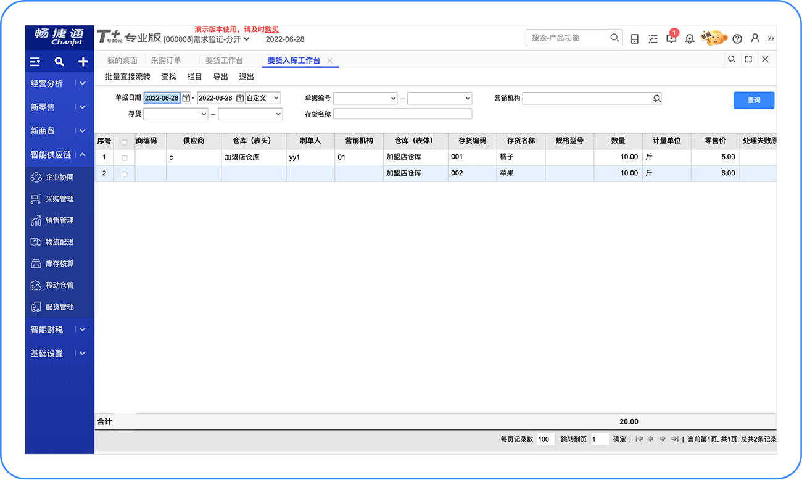
Task: Click the user profile icon
Action: (755, 38)
